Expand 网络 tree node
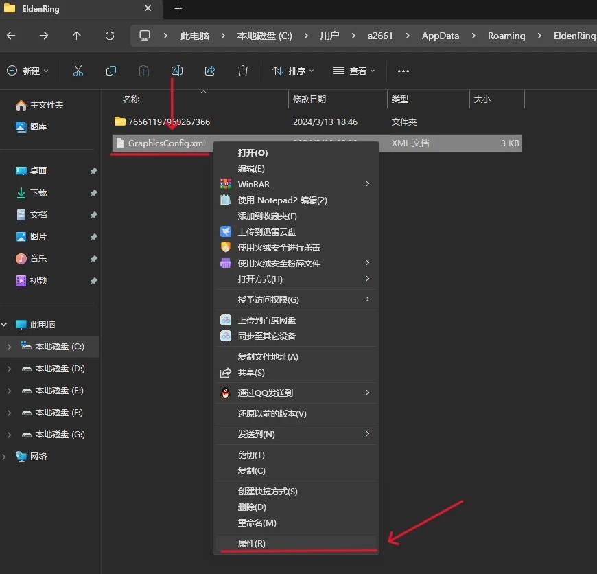Viewport: 597px width, 574px height. click(x=4, y=457)
